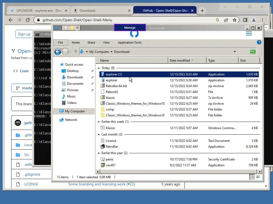Viewport: 273px width, 204px height.
Task: Open Music in the navigation pane
Action: coord(69,96)
